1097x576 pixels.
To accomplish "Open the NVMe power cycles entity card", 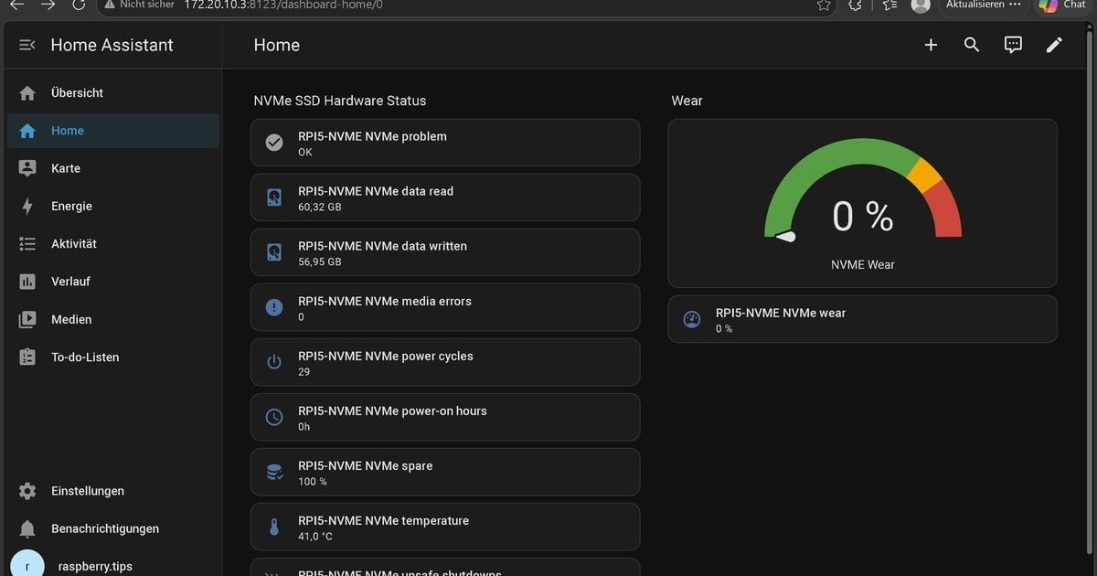I will (445, 362).
